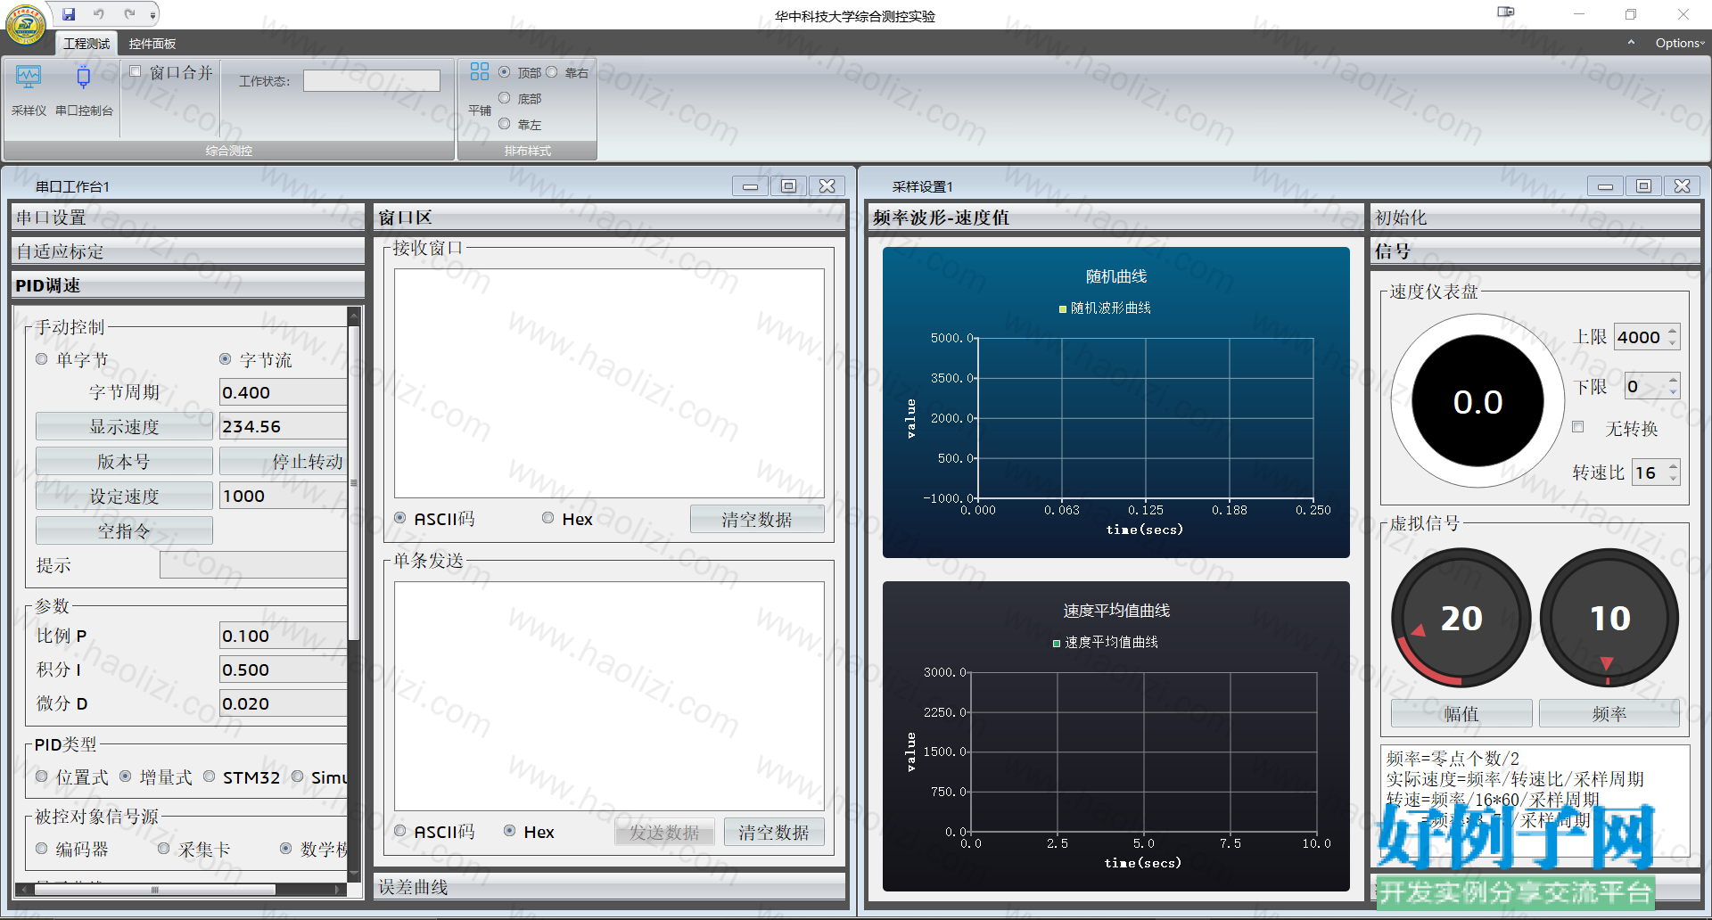The image size is (1712, 920).
Task: Adjust the amplitude knob showing 20
Action: coord(1461,618)
